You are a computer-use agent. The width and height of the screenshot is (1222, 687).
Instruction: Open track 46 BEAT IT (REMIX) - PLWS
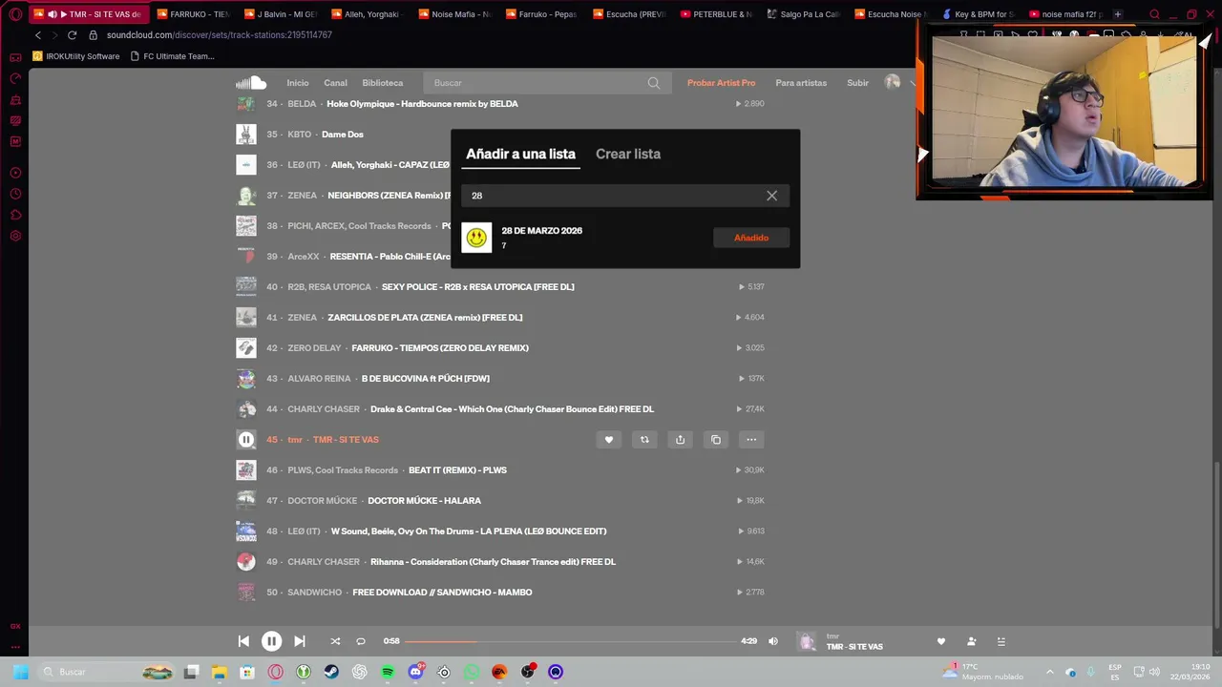(457, 470)
